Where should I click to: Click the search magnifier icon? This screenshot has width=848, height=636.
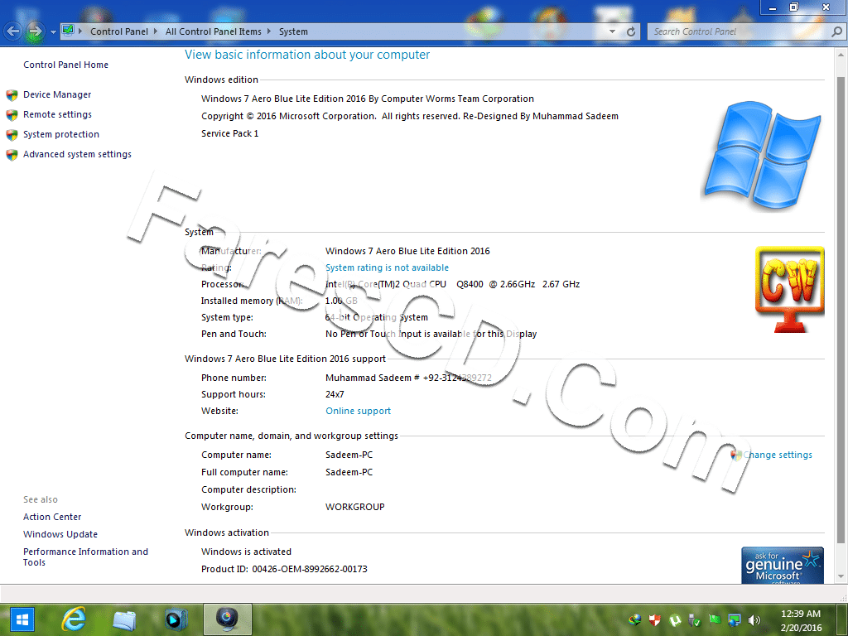(836, 31)
